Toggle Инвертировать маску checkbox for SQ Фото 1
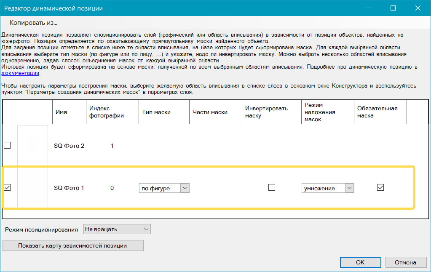431x272 pixels. pyautogui.click(x=272, y=188)
